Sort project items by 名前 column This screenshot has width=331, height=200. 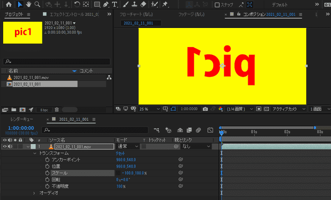[13, 71]
